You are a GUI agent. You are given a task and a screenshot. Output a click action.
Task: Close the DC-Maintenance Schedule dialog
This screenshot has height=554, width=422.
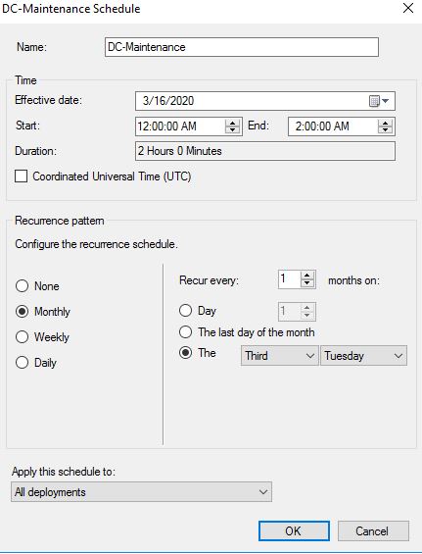pyautogui.click(x=408, y=8)
